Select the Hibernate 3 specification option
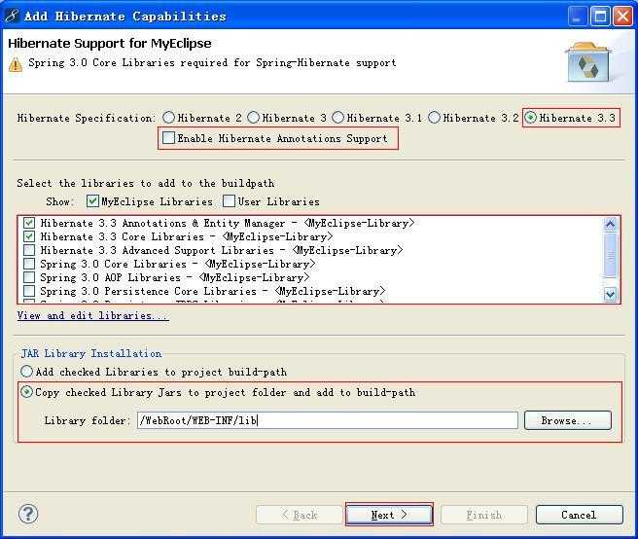Viewport: 638px width, 539px height. (253, 118)
